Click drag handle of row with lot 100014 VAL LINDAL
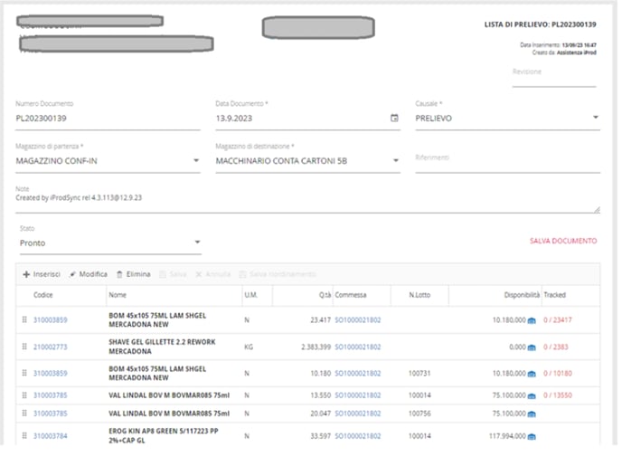 [24, 395]
